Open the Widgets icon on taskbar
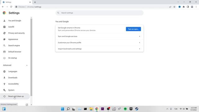The width and height of the screenshot is (199, 112). [x=4, y=109]
